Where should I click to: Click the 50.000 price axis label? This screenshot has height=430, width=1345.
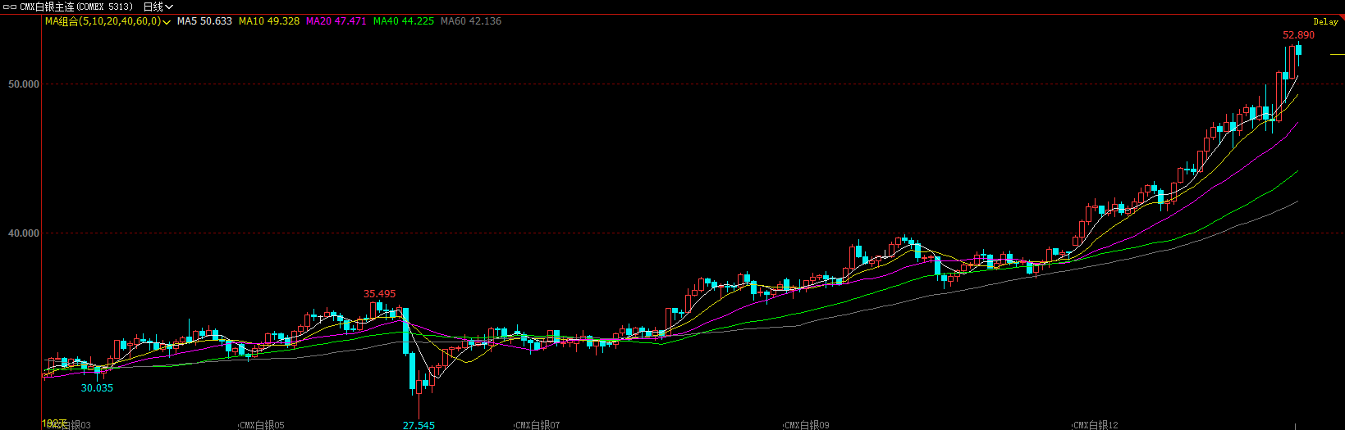[24, 84]
